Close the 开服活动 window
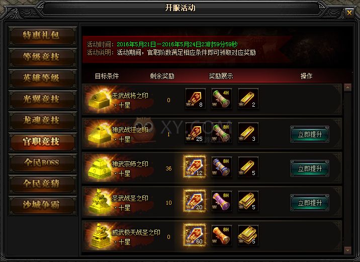The image size is (360, 262). pyautogui.click(x=349, y=13)
